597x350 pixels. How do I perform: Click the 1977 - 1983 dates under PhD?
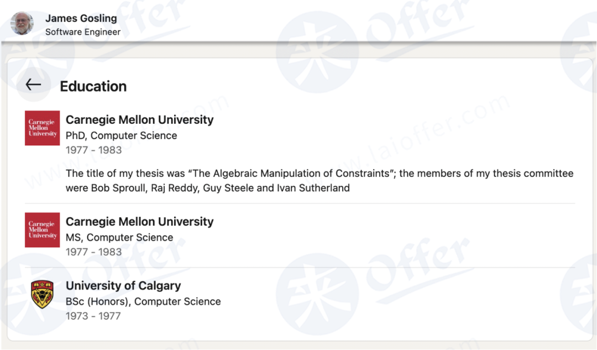[93, 150]
